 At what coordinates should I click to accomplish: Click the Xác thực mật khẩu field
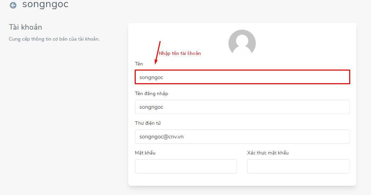(x=298, y=166)
